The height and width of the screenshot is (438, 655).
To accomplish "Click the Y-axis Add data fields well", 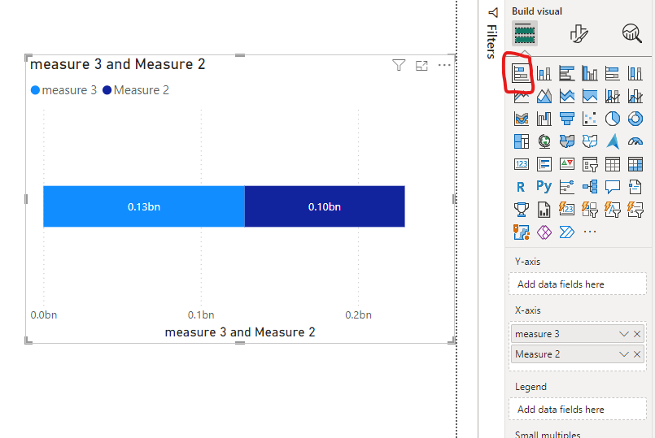I will (578, 284).
